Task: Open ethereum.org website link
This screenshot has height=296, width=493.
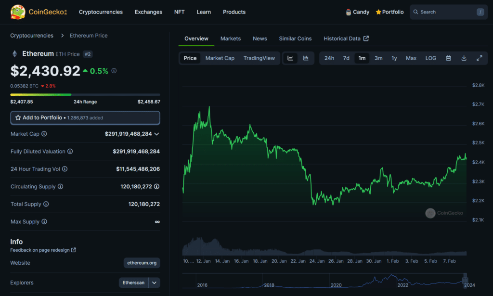Action: click(x=142, y=263)
